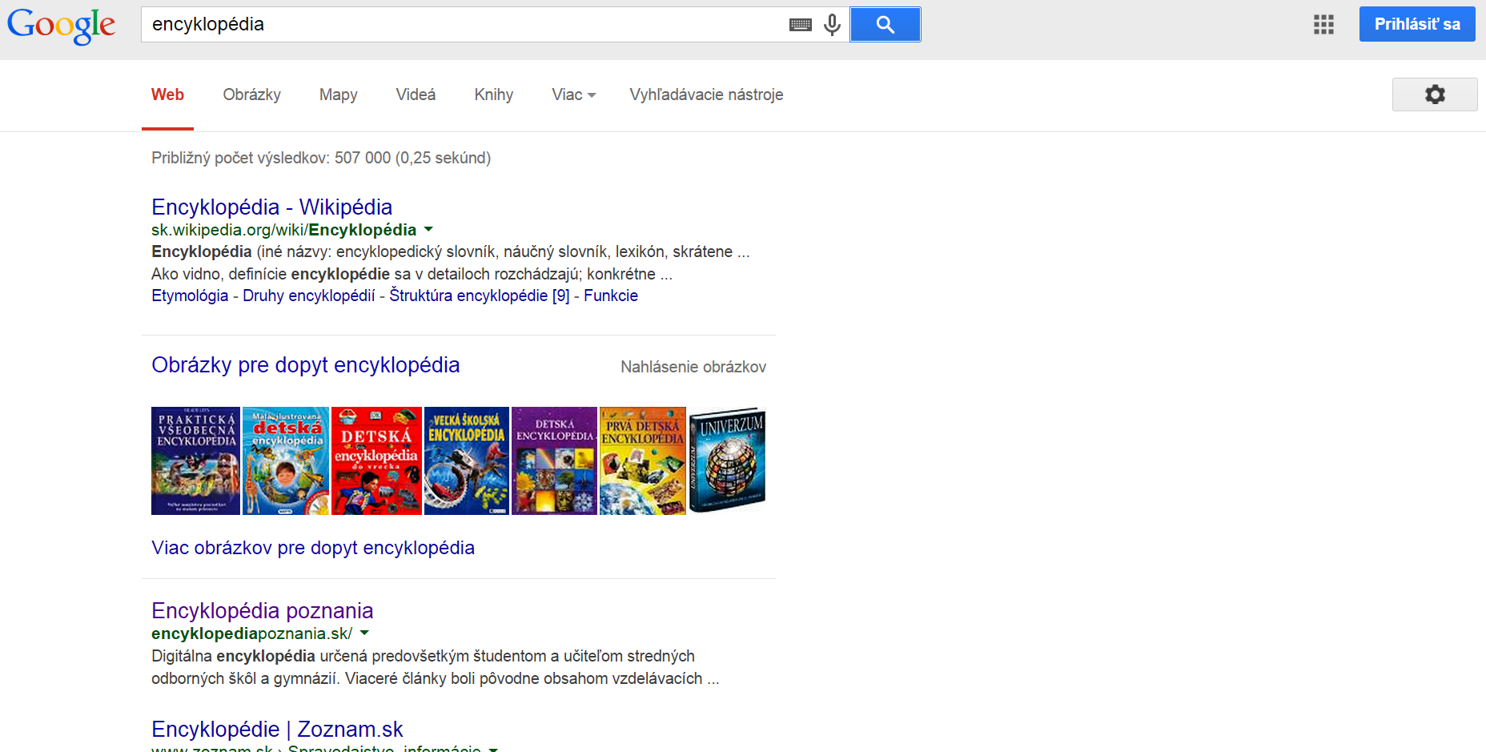Open Druhy encyklopédií sitelink
The width and height of the screenshot is (1486, 752).
pos(308,296)
